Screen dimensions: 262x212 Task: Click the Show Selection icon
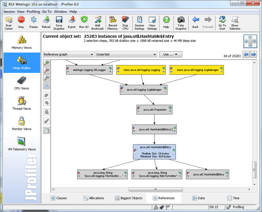pyautogui.click(x=235, y=23)
